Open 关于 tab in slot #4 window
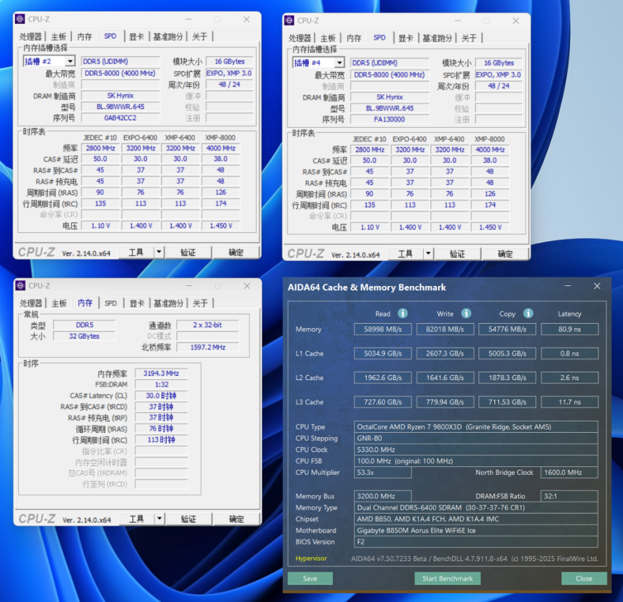 [x=469, y=38]
